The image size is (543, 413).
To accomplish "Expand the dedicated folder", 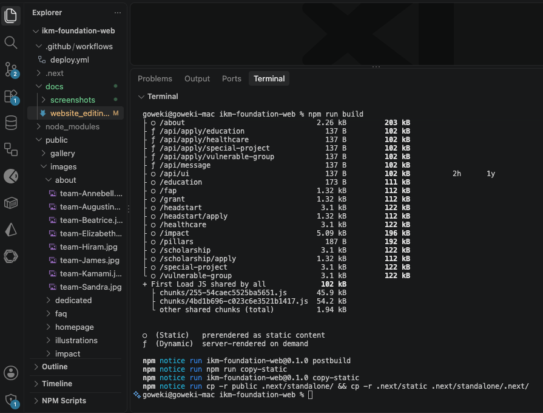I will pos(49,300).
